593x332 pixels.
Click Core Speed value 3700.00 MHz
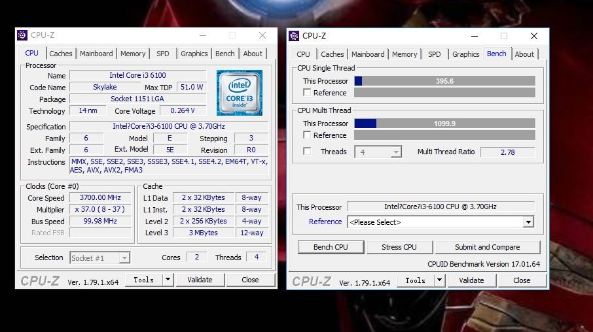(x=100, y=197)
